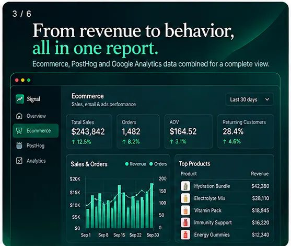Click the 3.1% AOV growth indicator

click(178, 142)
